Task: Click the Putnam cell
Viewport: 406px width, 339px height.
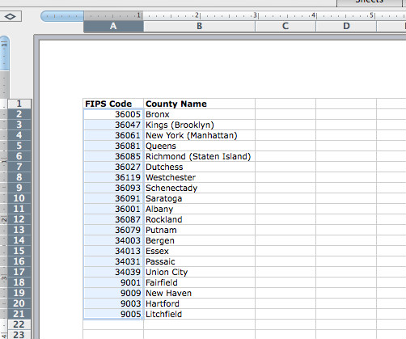Action: (x=199, y=230)
